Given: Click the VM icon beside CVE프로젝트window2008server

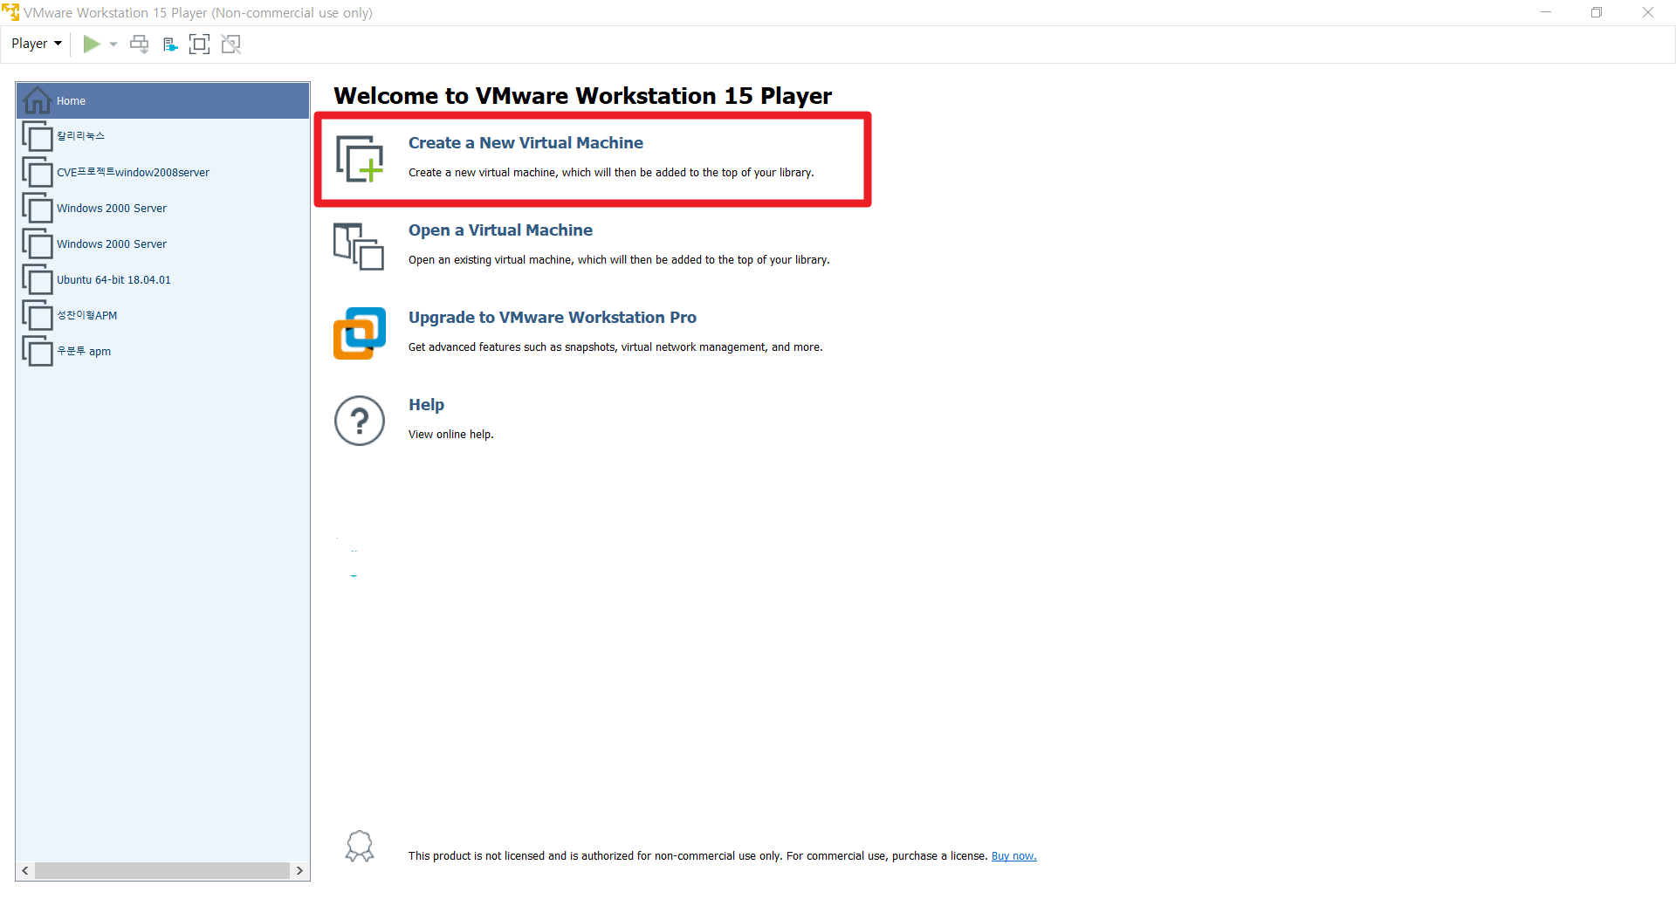Looking at the screenshot, I should pos(38,173).
